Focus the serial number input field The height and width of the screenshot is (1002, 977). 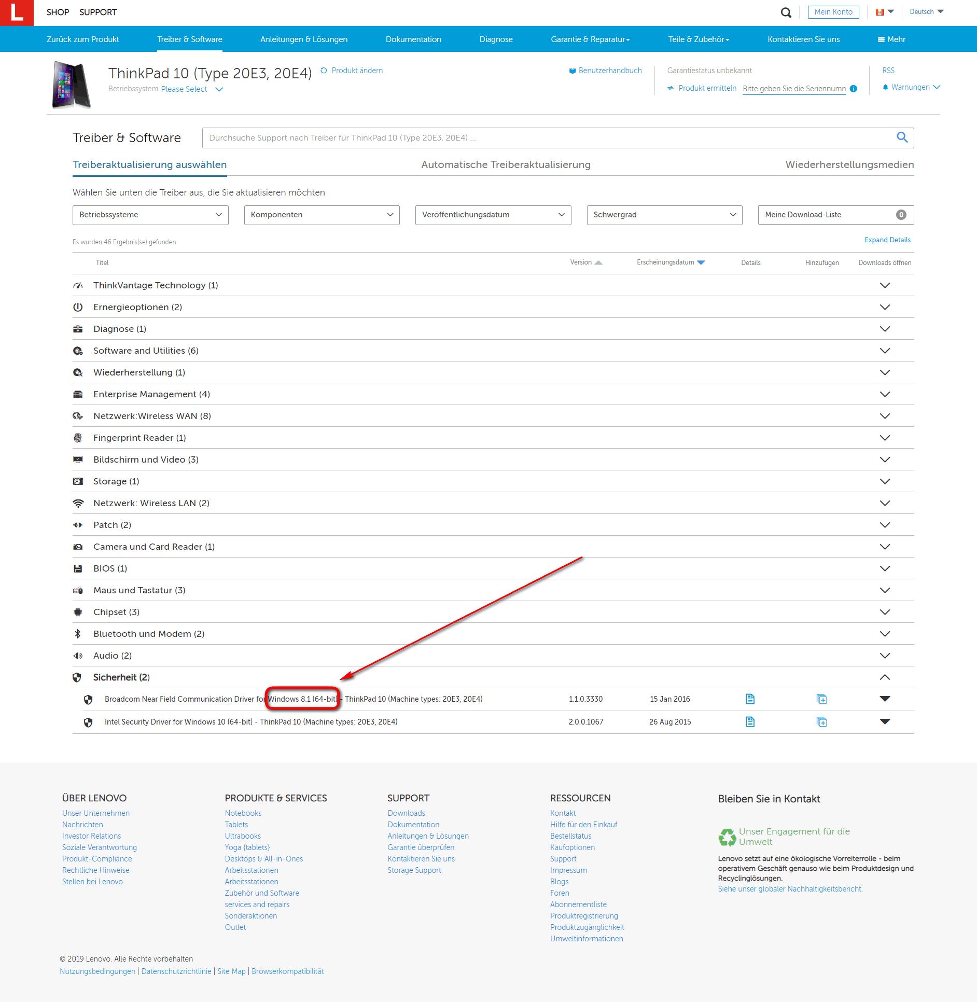(794, 89)
